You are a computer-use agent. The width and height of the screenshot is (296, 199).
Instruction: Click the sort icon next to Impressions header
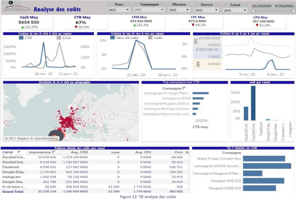[x=54, y=152]
